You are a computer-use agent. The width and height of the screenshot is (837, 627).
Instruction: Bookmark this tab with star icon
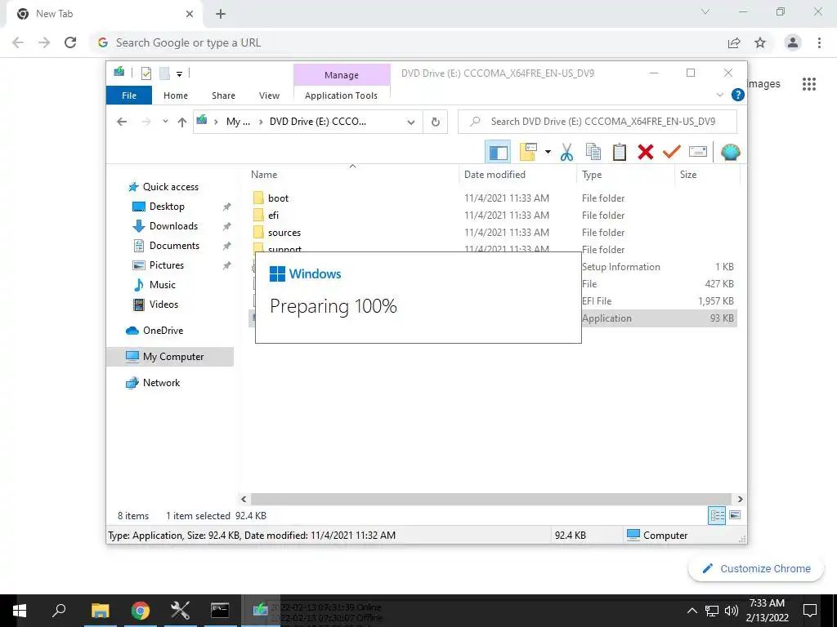(x=760, y=42)
